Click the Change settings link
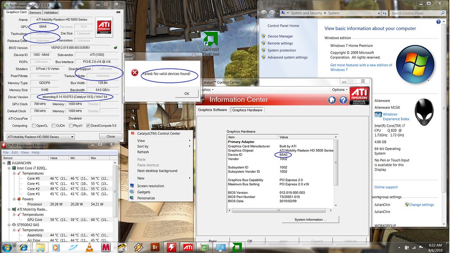The image size is (450, 253). (x=421, y=205)
